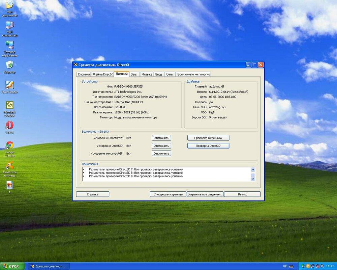This screenshot has width=337, height=270.
Task: Click the Справка help button
Action: [x=93, y=194]
